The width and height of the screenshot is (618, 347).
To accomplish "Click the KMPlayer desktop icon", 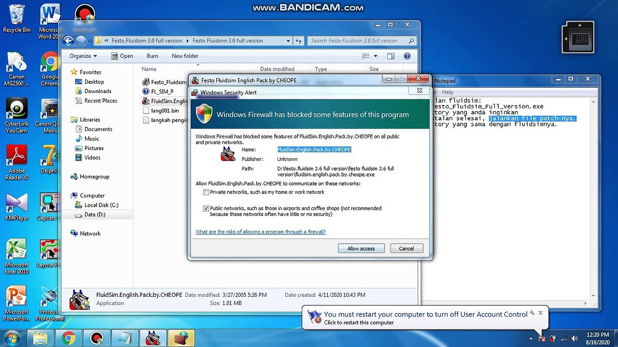I will (16, 207).
